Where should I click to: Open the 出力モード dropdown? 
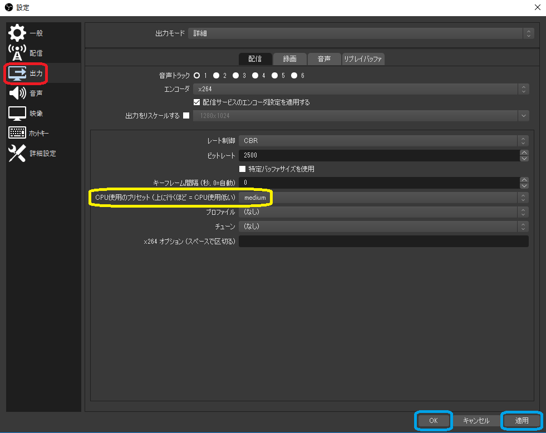[361, 33]
